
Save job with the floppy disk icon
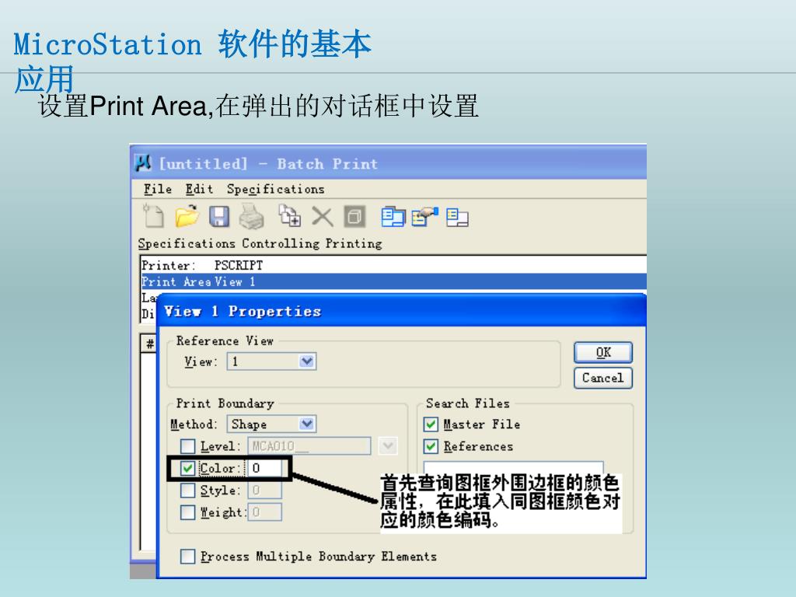point(219,217)
